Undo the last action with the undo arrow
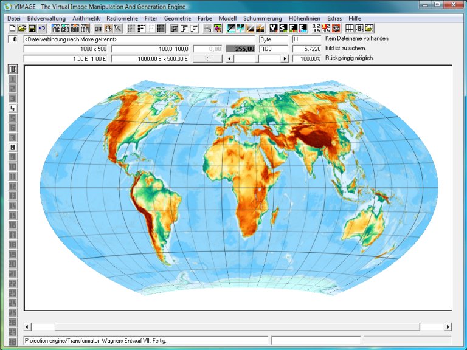Viewport: 467px width, 350px height. (x=42, y=29)
